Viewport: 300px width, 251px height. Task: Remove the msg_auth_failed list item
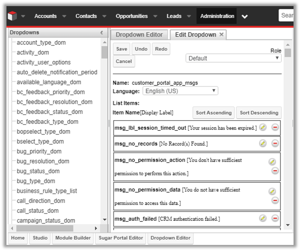[275, 218]
